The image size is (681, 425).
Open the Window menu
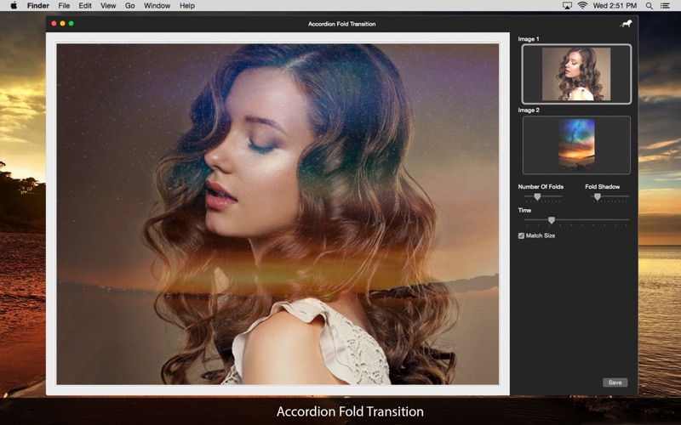pos(157,6)
